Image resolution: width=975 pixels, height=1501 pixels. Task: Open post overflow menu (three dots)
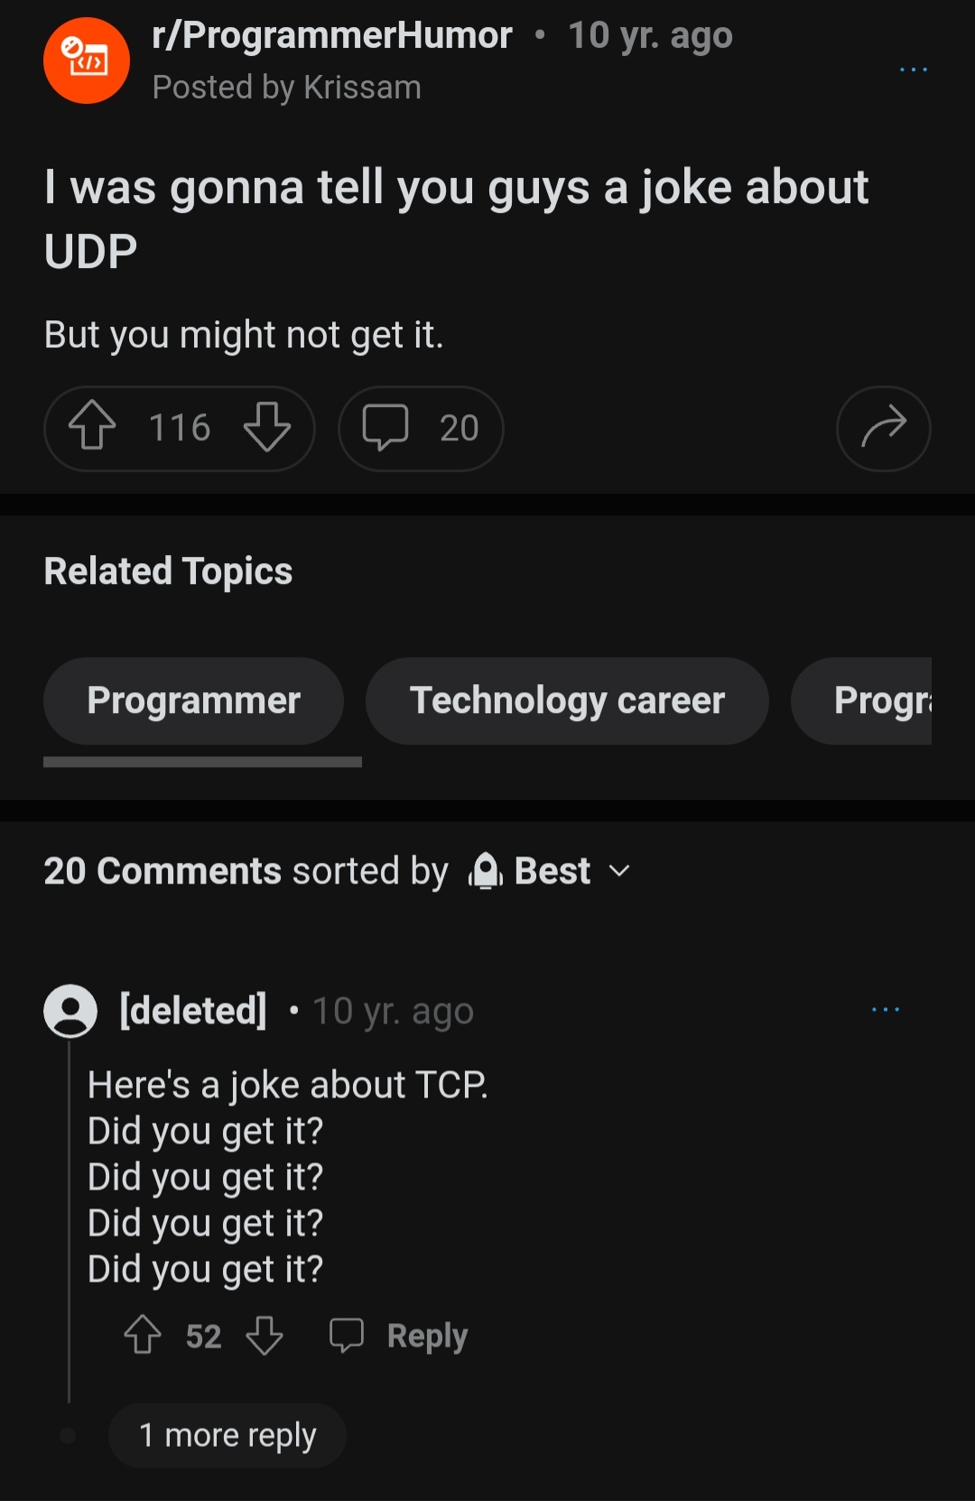(913, 69)
